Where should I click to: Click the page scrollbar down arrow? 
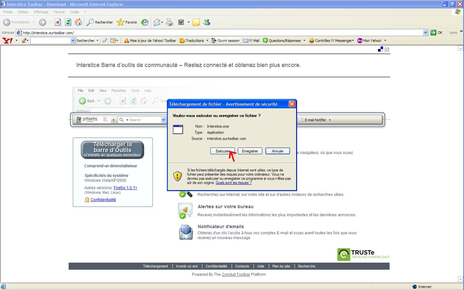460,279
